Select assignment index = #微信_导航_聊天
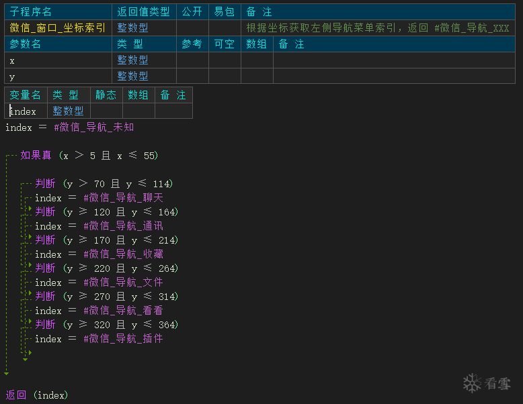This screenshot has height=404, width=523. 99,198
